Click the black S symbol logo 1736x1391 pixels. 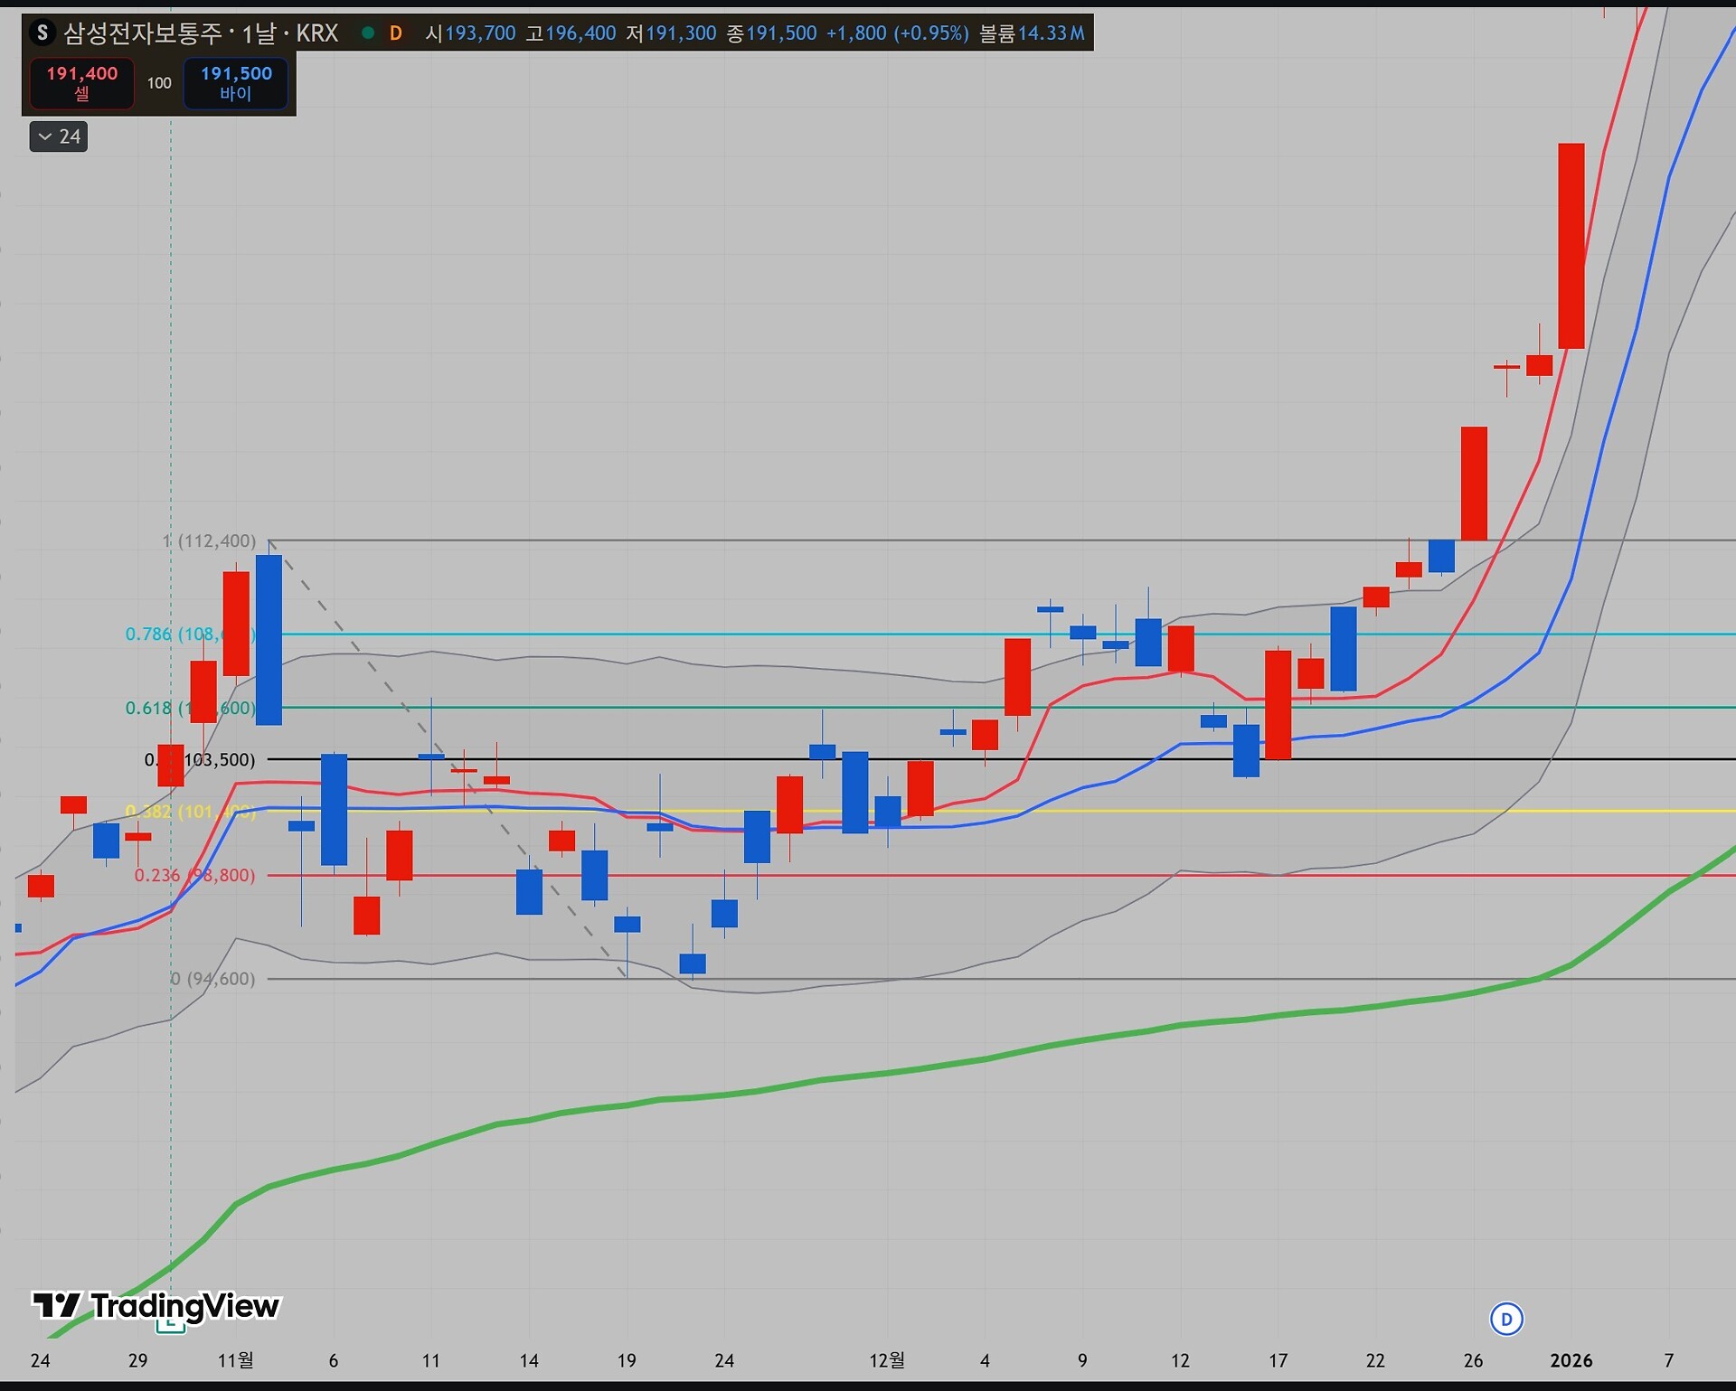click(x=42, y=33)
